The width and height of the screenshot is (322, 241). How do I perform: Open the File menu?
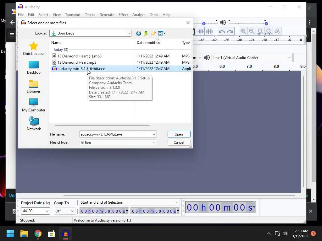point(21,15)
